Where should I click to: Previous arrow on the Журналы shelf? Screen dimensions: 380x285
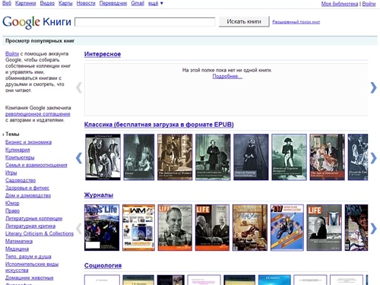pyautogui.click(x=79, y=229)
